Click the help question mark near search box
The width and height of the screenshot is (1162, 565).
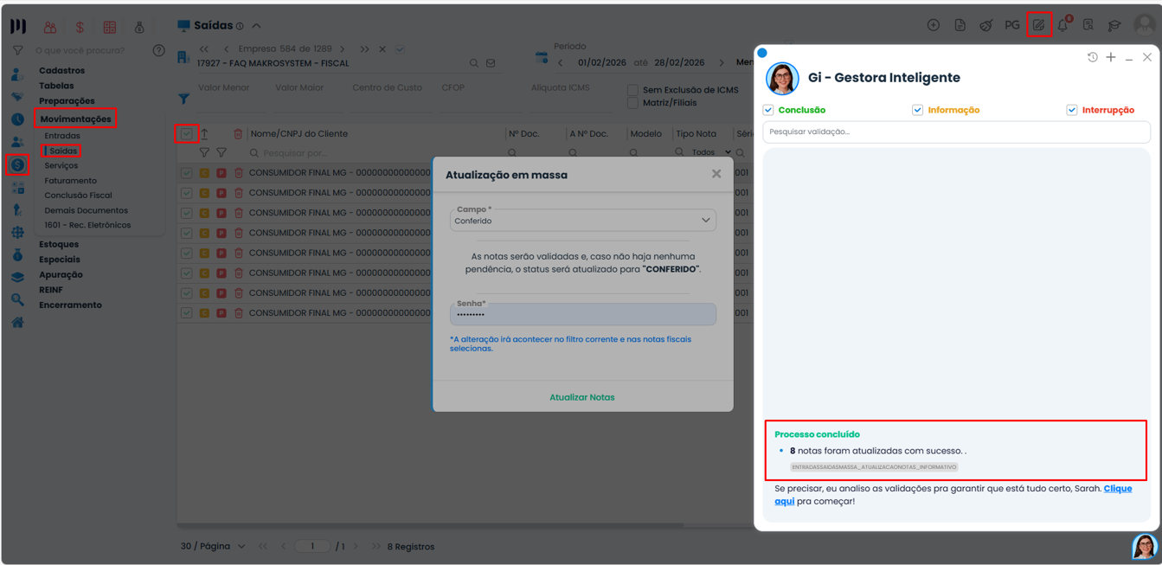[x=158, y=50]
